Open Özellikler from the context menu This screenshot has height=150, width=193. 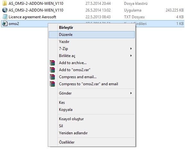pyautogui.click(x=92, y=142)
